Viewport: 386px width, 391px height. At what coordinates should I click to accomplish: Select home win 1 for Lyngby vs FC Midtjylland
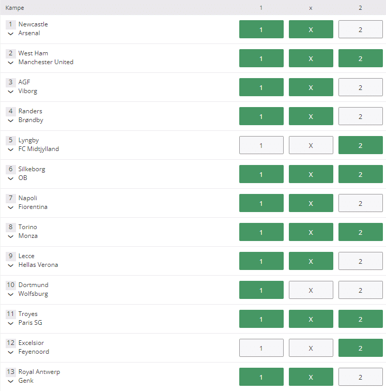(x=261, y=145)
